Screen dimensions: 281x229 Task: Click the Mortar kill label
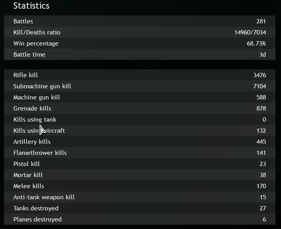[28, 175]
